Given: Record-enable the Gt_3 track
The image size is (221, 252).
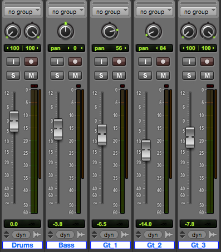Looking at the screenshot, I should [207, 62].
